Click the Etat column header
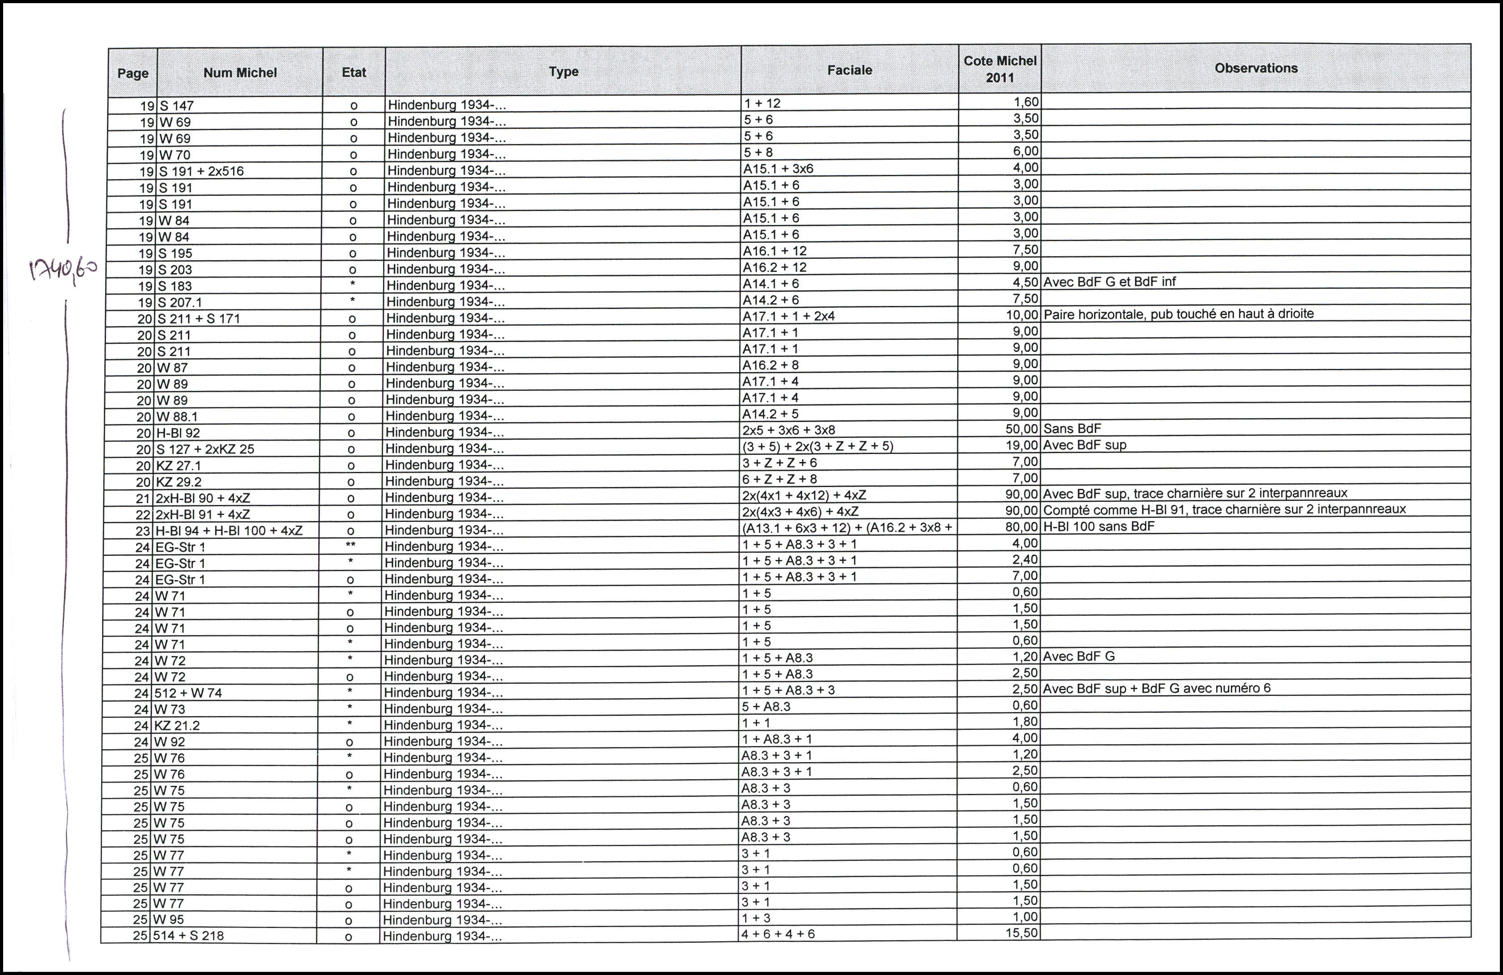 point(353,72)
